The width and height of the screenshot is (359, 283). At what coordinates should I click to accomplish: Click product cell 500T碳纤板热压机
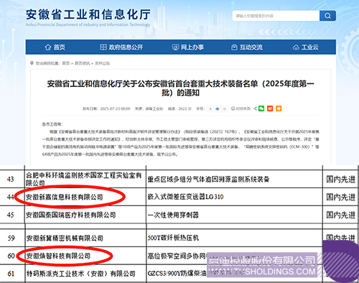point(234,238)
